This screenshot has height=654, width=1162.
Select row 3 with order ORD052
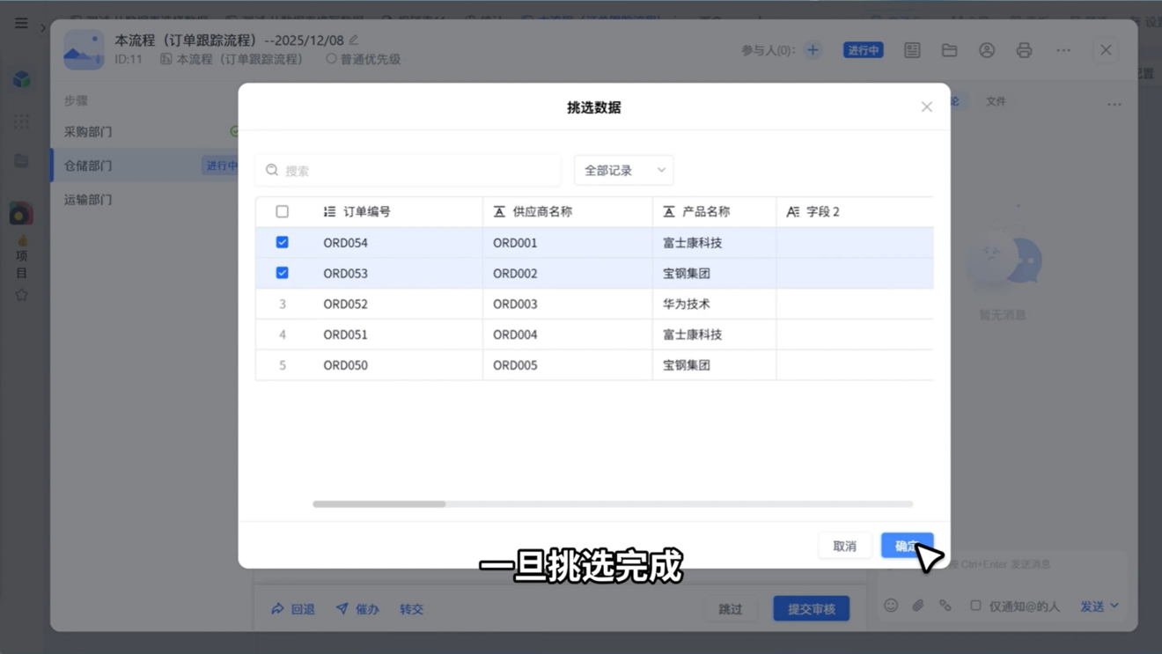(282, 304)
